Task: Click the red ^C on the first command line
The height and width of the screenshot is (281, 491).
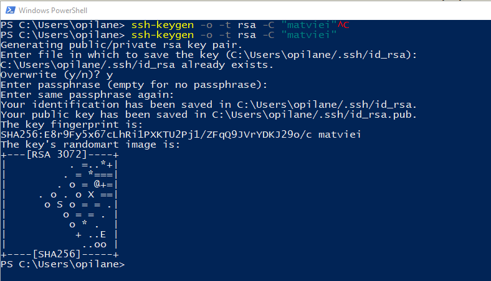Action: pos(344,25)
